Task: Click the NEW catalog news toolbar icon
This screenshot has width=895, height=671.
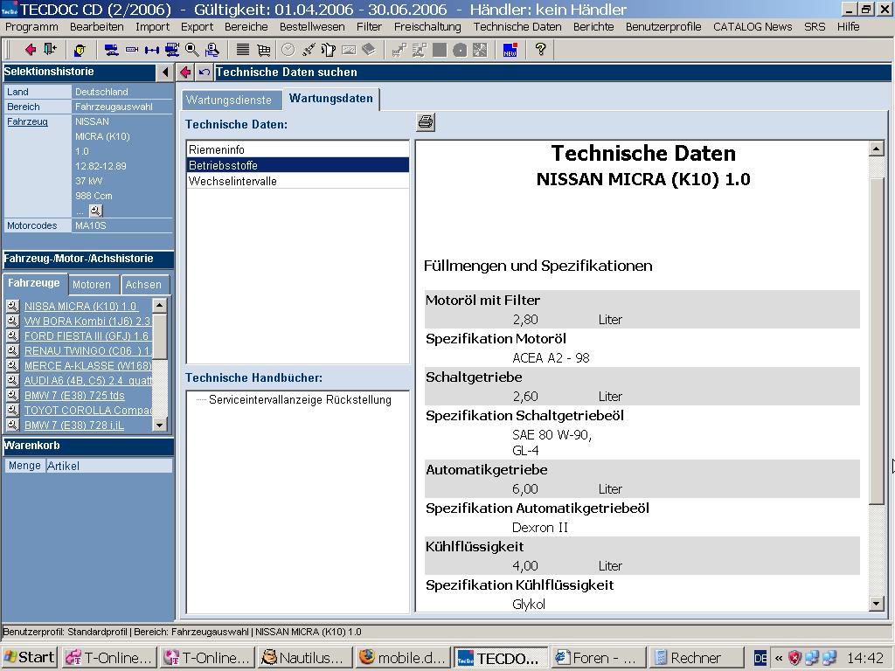Action: pos(510,50)
